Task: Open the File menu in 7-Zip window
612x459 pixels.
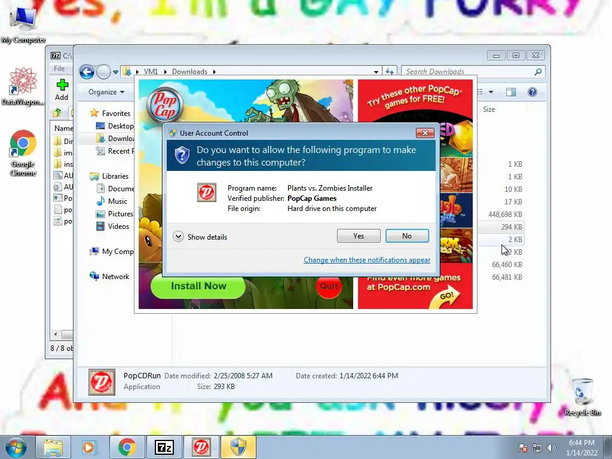Action: [59, 68]
